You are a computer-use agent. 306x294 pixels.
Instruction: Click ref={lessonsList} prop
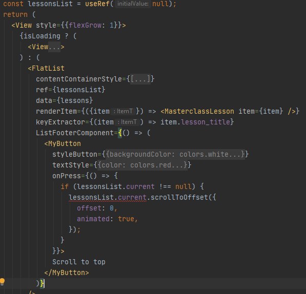coord(70,90)
